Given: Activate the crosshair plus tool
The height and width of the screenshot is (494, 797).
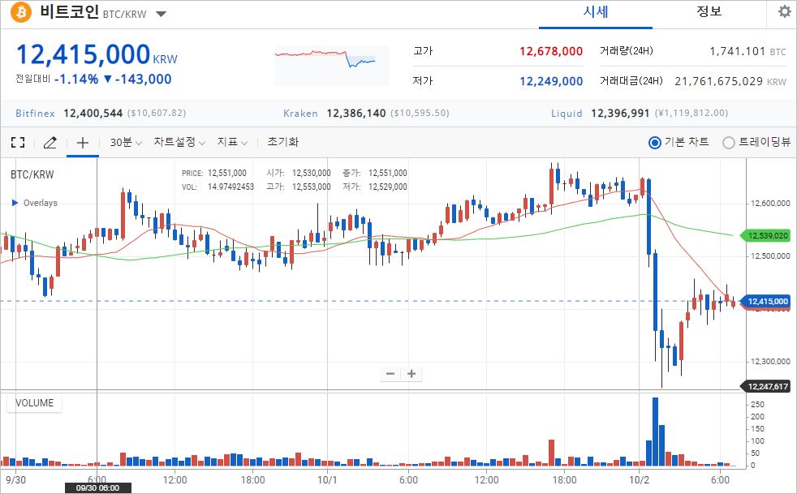Looking at the screenshot, I should [x=82, y=142].
